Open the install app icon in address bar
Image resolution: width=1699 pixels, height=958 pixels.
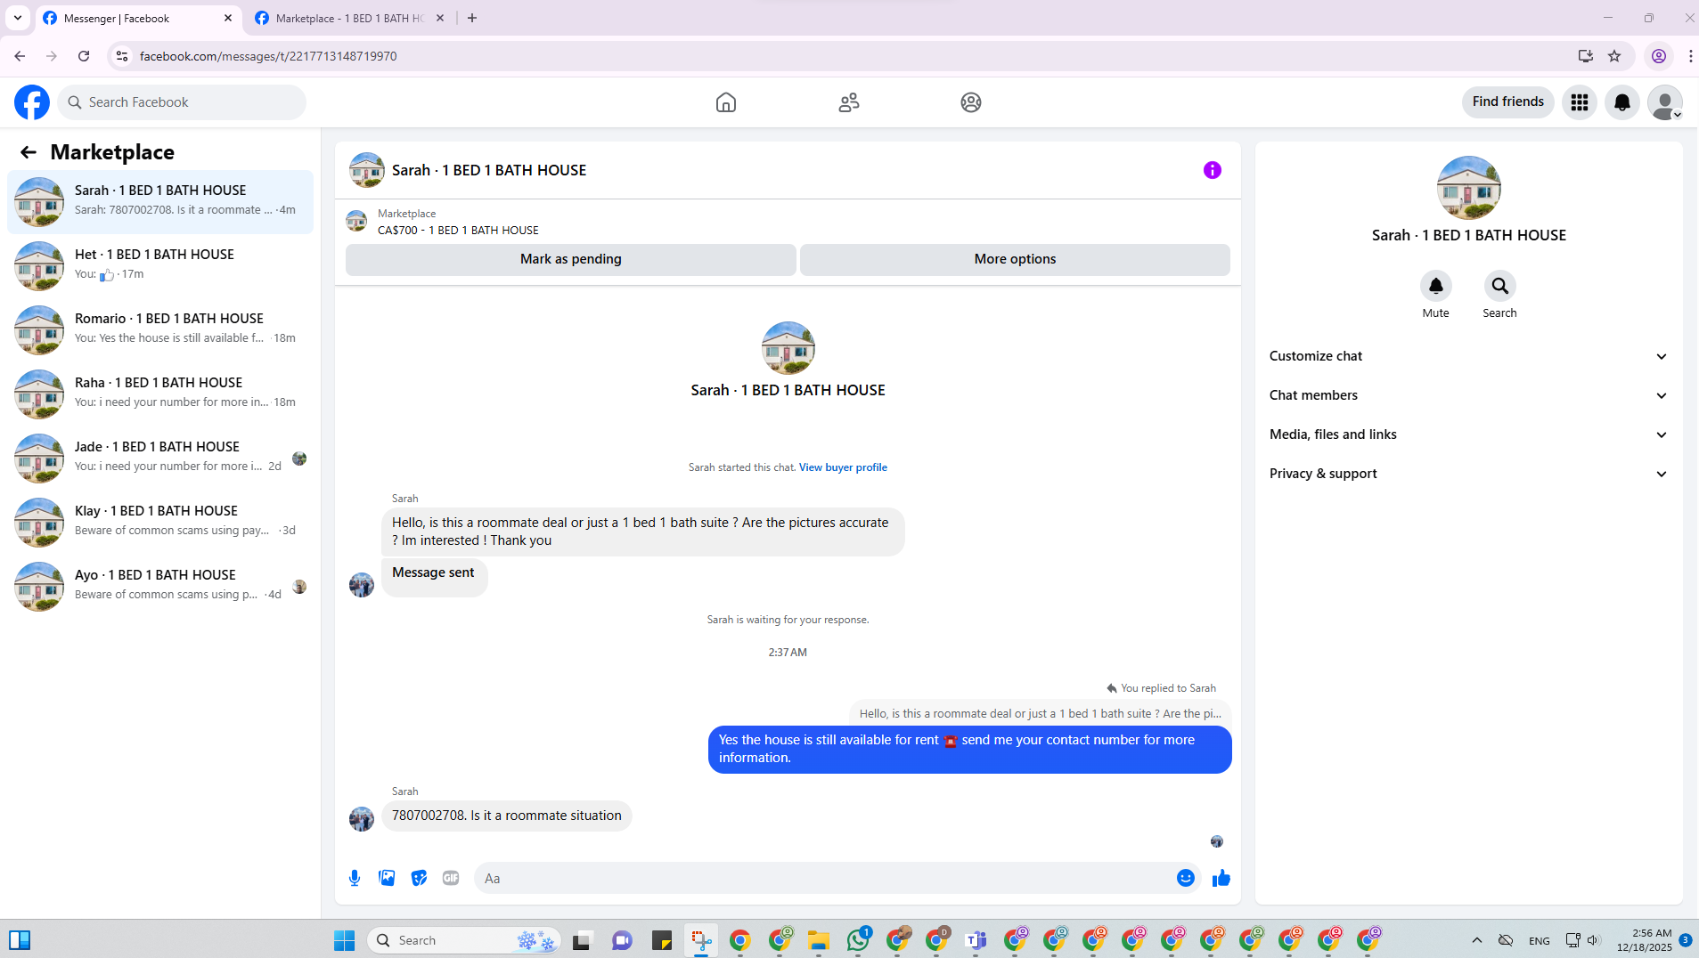click(1586, 56)
